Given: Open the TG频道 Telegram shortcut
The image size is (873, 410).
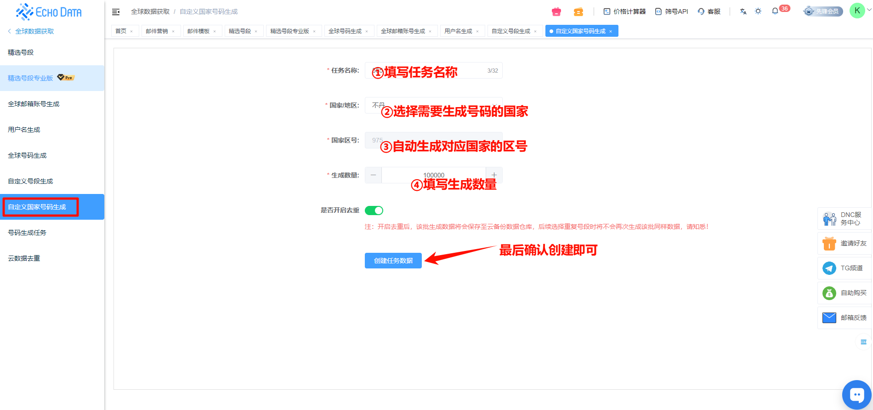Looking at the screenshot, I should (x=845, y=268).
